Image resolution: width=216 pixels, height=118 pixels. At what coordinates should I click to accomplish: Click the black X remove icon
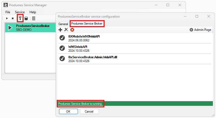point(66,30)
